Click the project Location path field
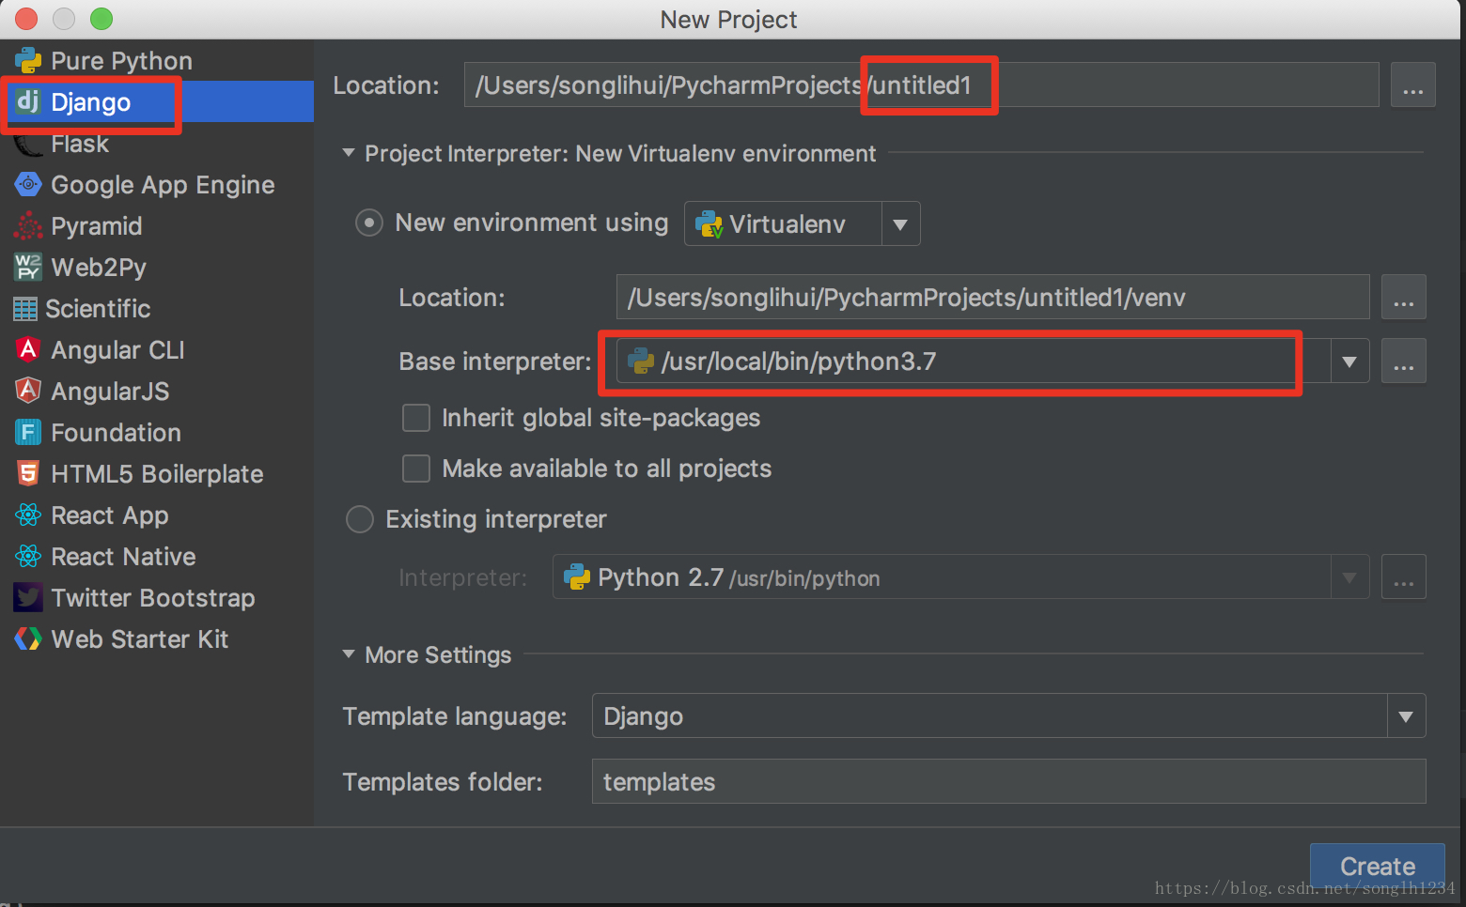The height and width of the screenshot is (907, 1466). pyautogui.click(x=921, y=85)
